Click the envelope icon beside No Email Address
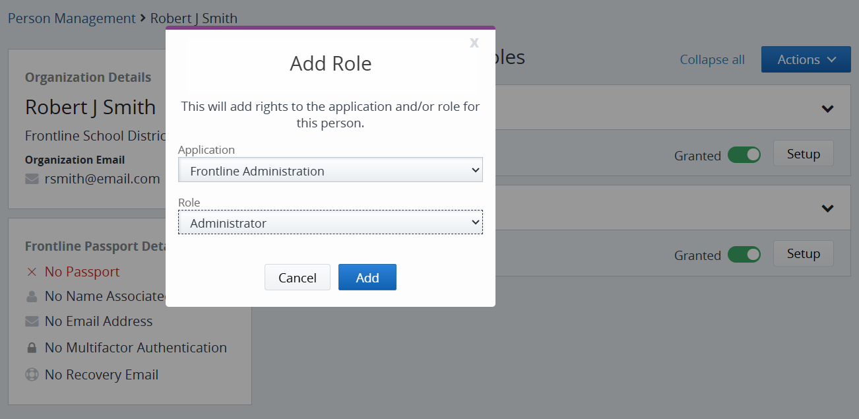Viewport: 859px width, 419px height. pos(32,321)
